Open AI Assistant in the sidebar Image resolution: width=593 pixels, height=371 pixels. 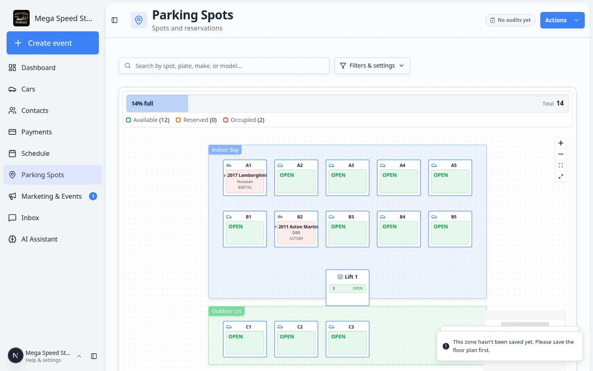53,239
